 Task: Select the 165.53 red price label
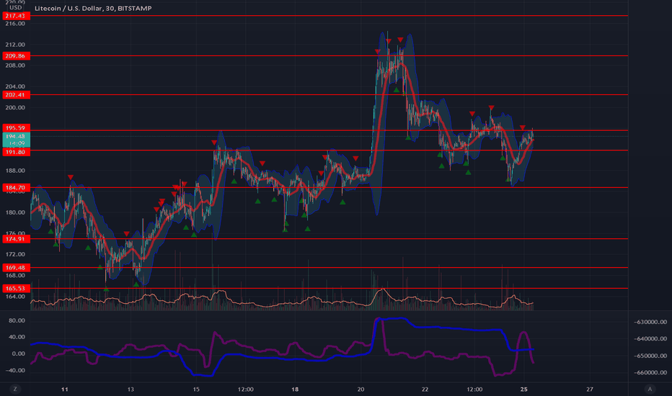click(15, 288)
